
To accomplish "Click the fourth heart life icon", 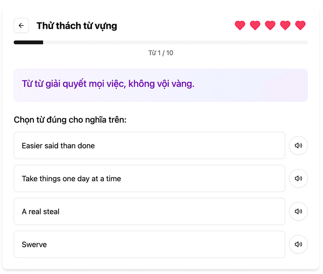I will click(285, 26).
